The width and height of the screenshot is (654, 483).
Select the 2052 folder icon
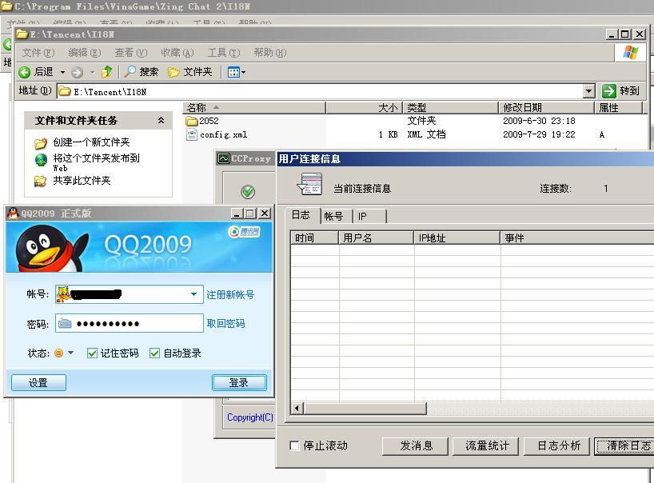[x=191, y=121]
